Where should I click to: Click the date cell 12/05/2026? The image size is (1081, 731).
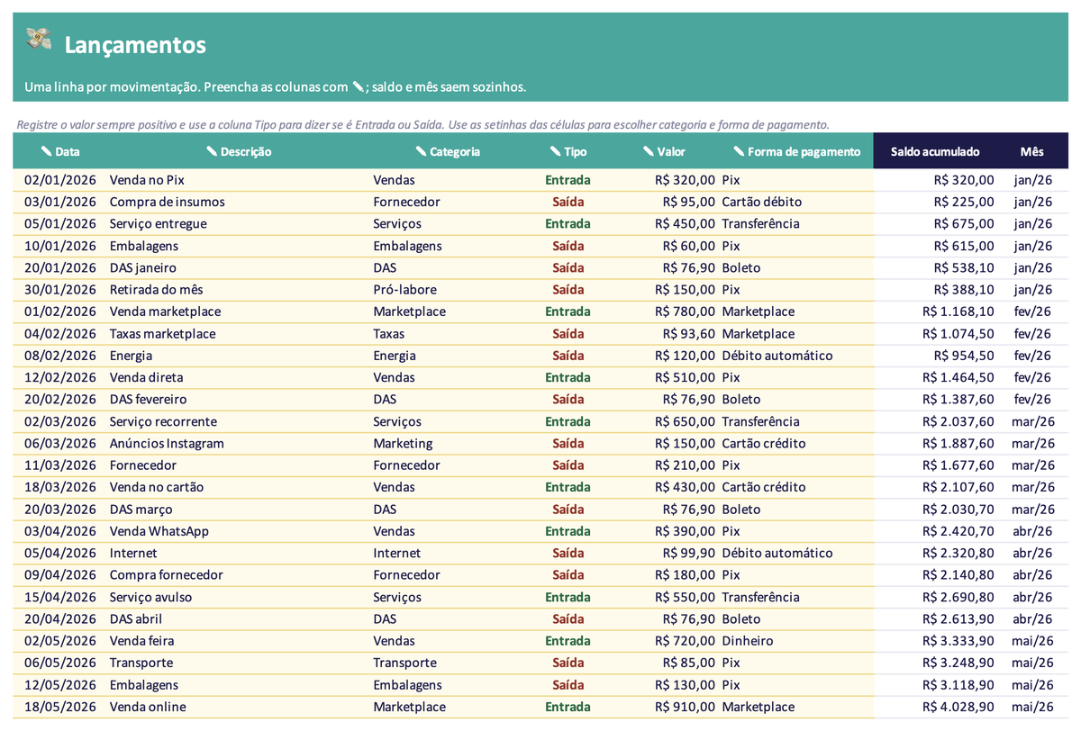point(60,685)
